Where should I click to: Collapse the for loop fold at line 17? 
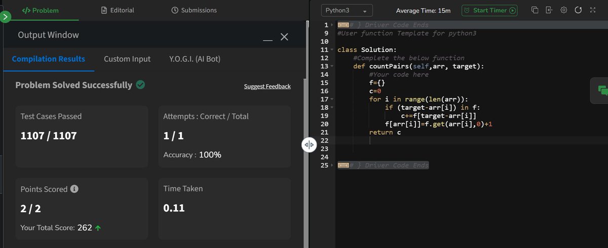click(x=332, y=99)
